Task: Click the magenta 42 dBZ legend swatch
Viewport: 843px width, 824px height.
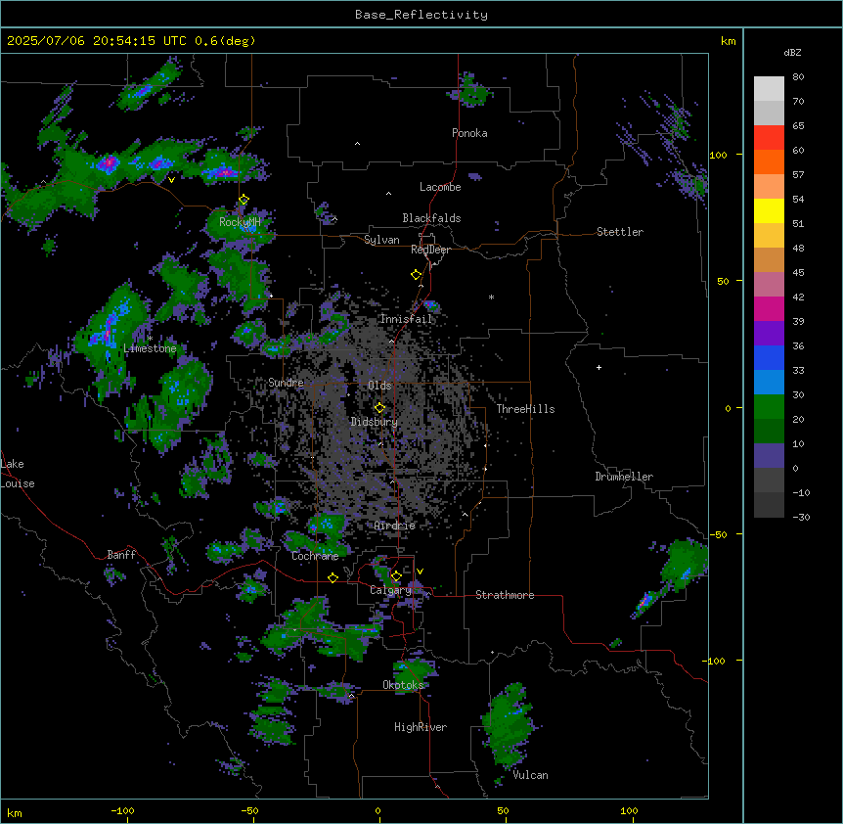Action: tap(769, 308)
